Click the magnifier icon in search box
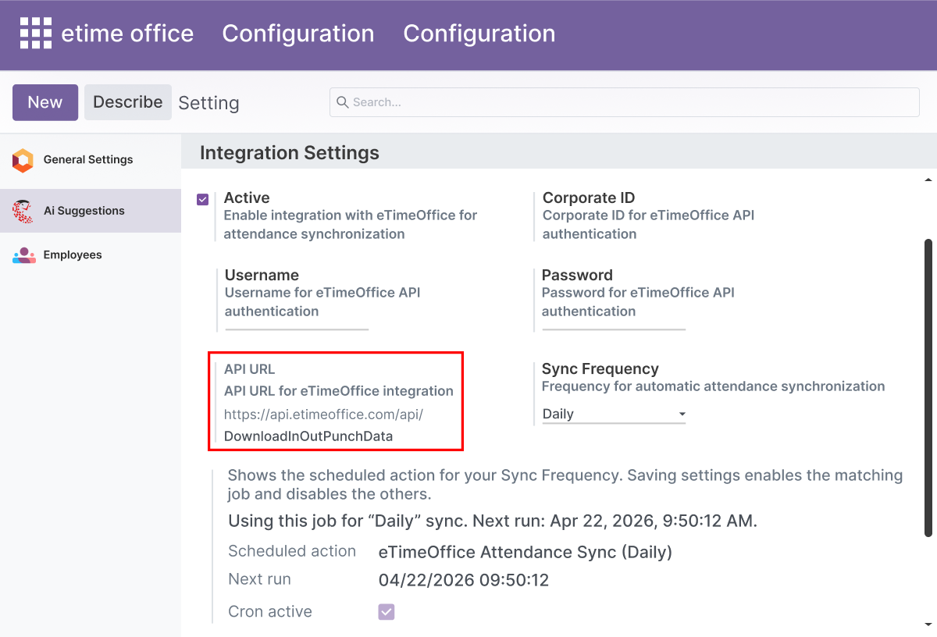This screenshot has width=937, height=637. click(343, 102)
